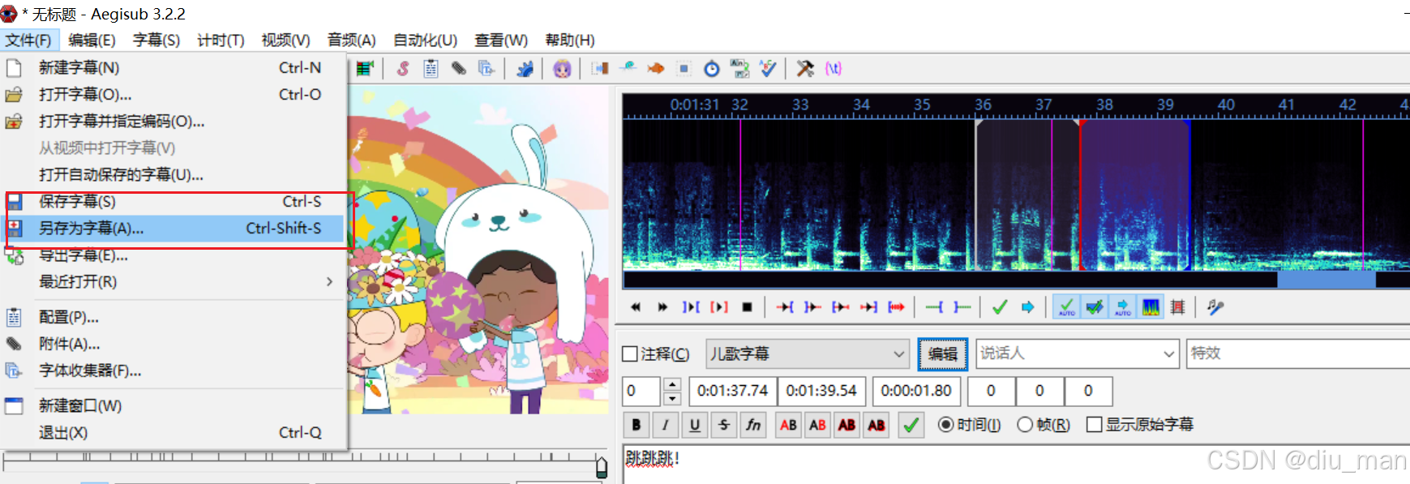Open the 字幕(S) menu

[156, 40]
